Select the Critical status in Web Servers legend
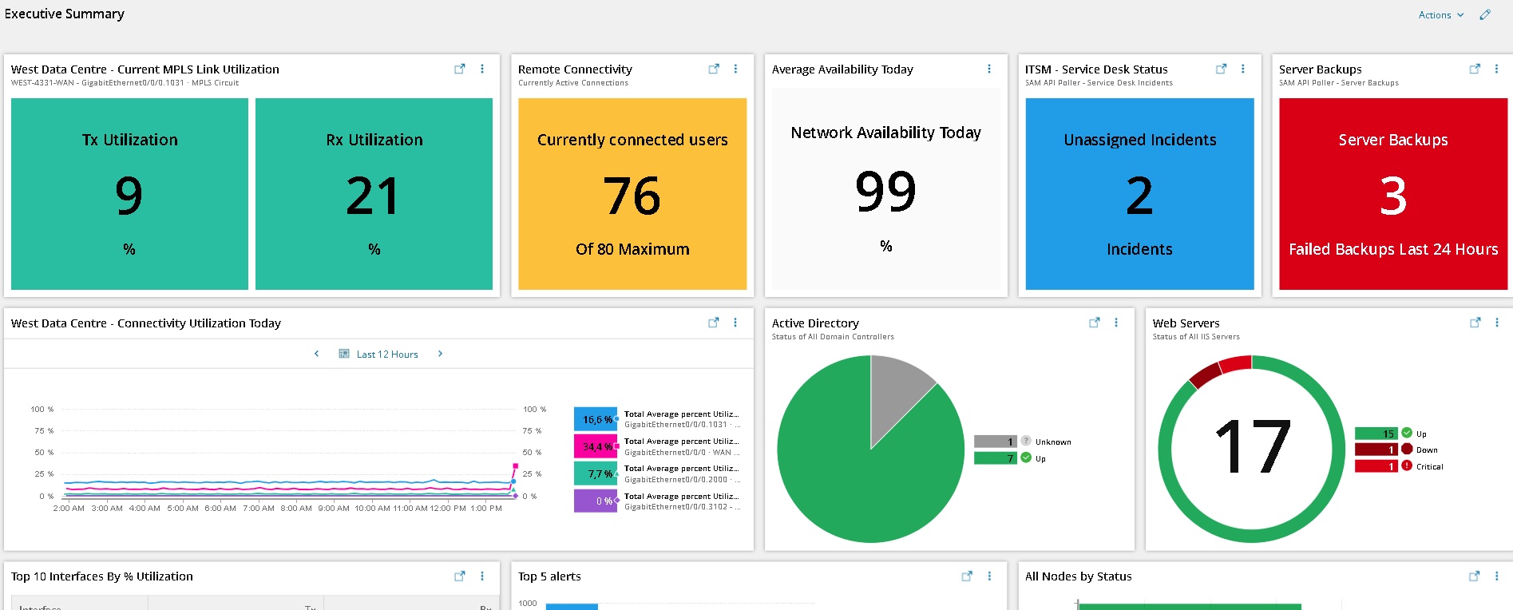Viewport: 1513px width, 610px height. tap(1429, 466)
